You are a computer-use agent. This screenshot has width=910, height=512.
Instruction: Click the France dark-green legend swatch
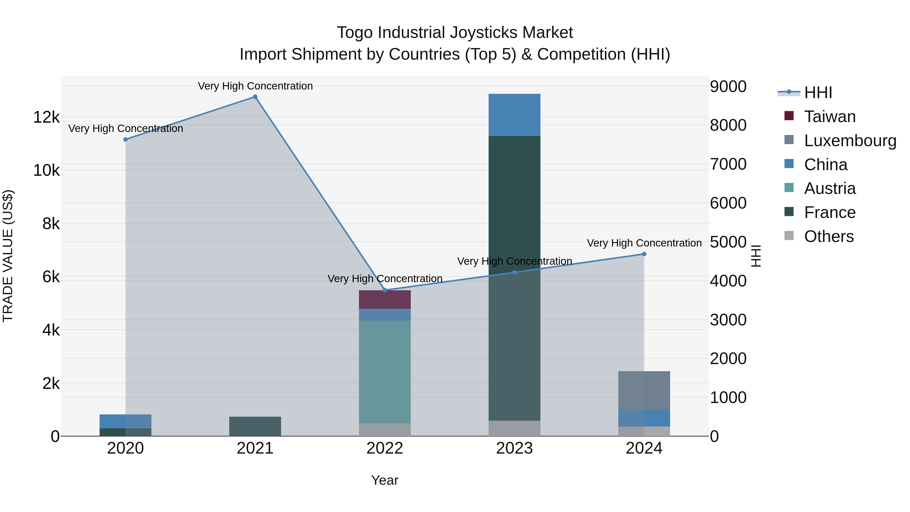[789, 211]
